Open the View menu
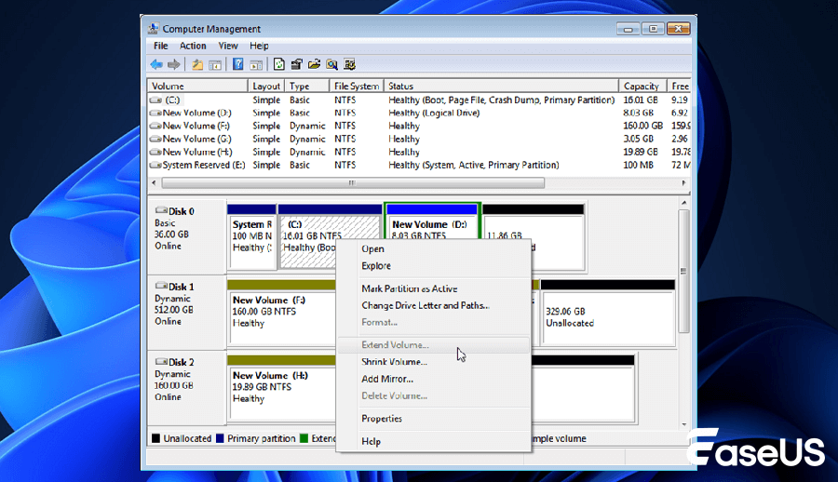The height and width of the screenshot is (482, 838). 228,46
